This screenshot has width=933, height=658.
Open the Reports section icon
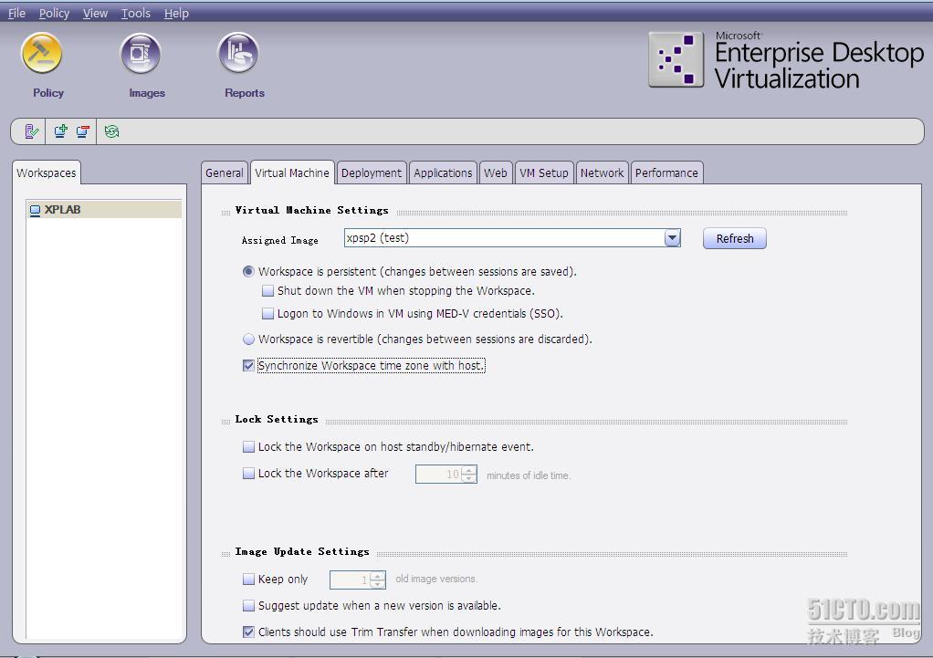(x=238, y=54)
